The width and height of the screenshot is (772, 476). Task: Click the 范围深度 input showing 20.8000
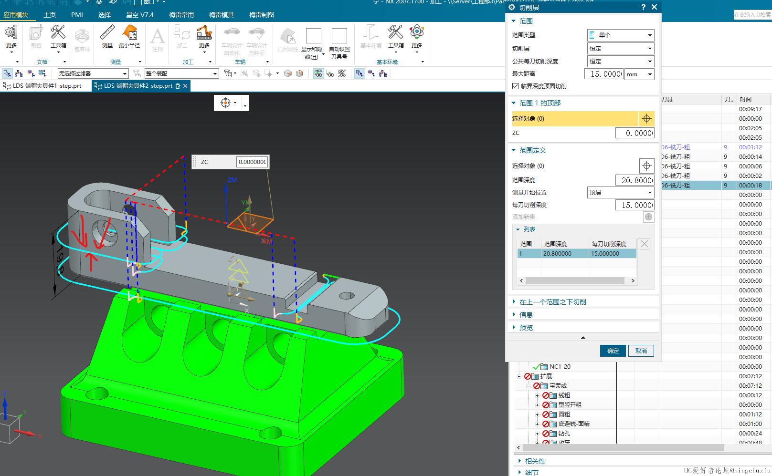(635, 180)
